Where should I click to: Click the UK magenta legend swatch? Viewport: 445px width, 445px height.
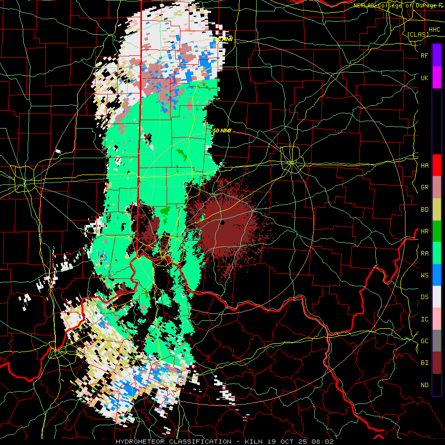pyautogui.click(x=437, y=78)
